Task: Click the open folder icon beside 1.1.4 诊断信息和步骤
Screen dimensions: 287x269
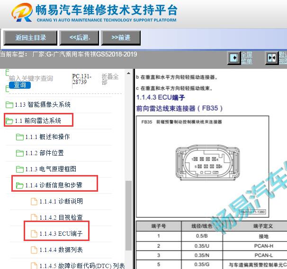Action: [x=20, y=186]
